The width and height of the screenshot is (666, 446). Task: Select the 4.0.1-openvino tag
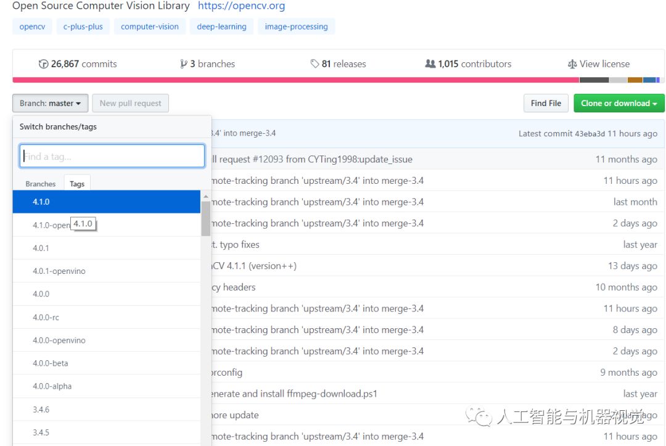[x=106, y=271]
